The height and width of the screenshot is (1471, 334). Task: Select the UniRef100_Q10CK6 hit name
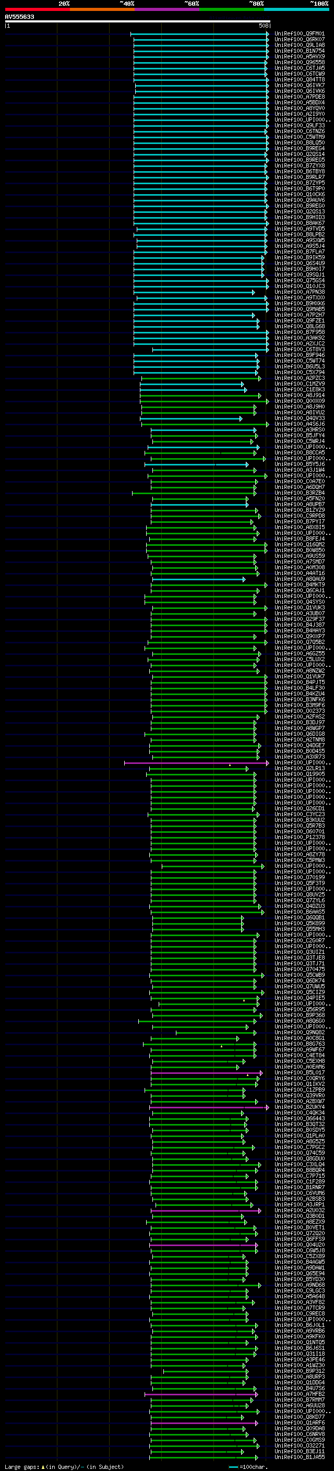(299, 194)
